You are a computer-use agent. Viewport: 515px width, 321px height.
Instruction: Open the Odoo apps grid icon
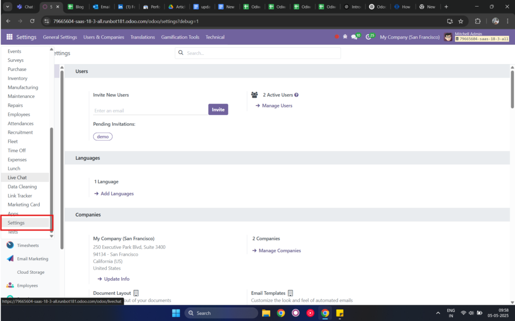point(9,37)
